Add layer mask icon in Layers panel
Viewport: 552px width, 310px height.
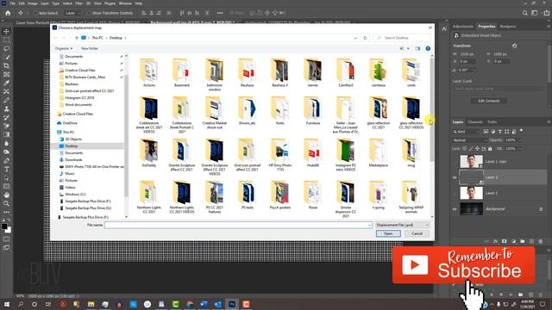coord(504,241)
